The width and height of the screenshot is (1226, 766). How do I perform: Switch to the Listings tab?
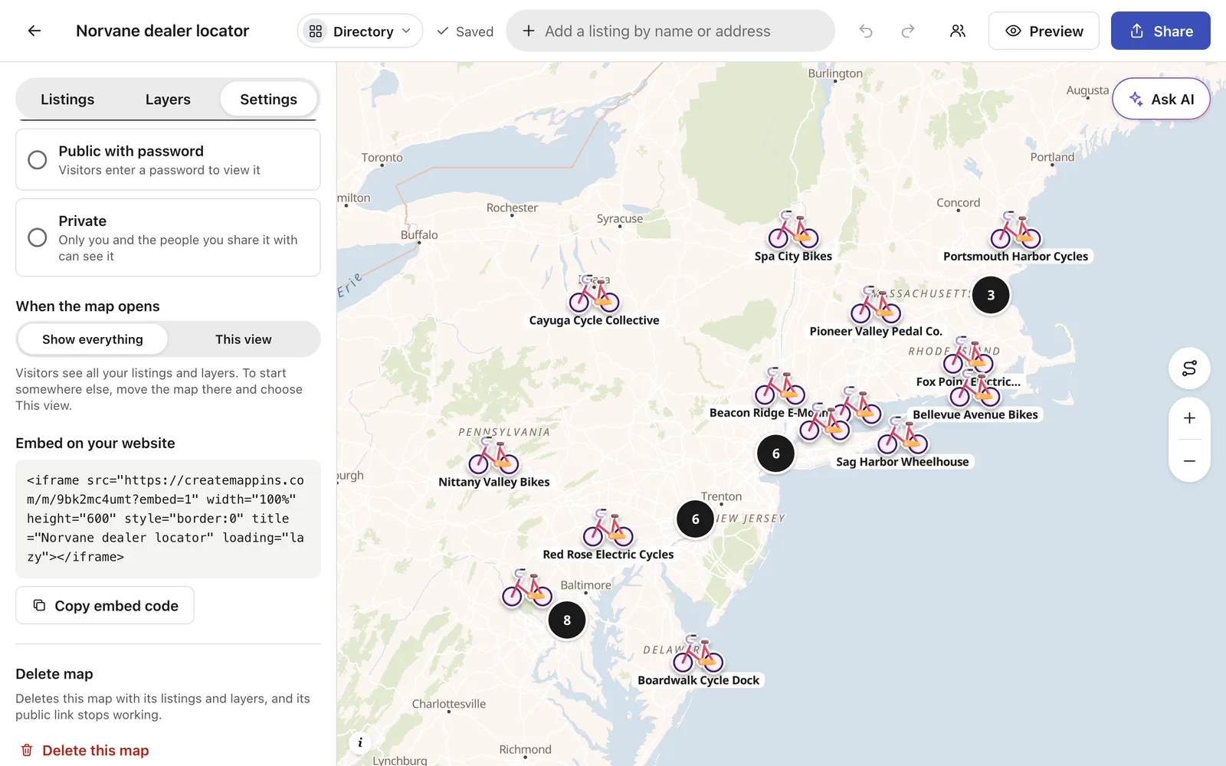[67, 100]
